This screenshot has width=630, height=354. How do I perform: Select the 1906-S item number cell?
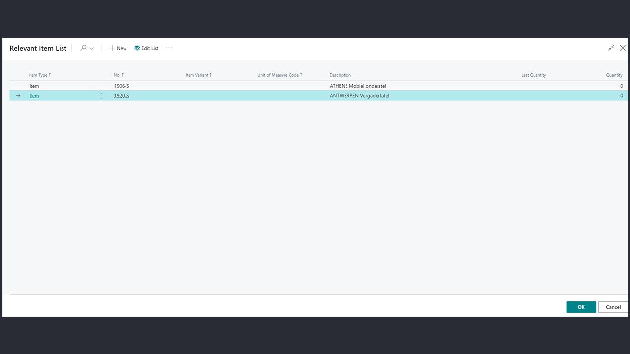122,86
